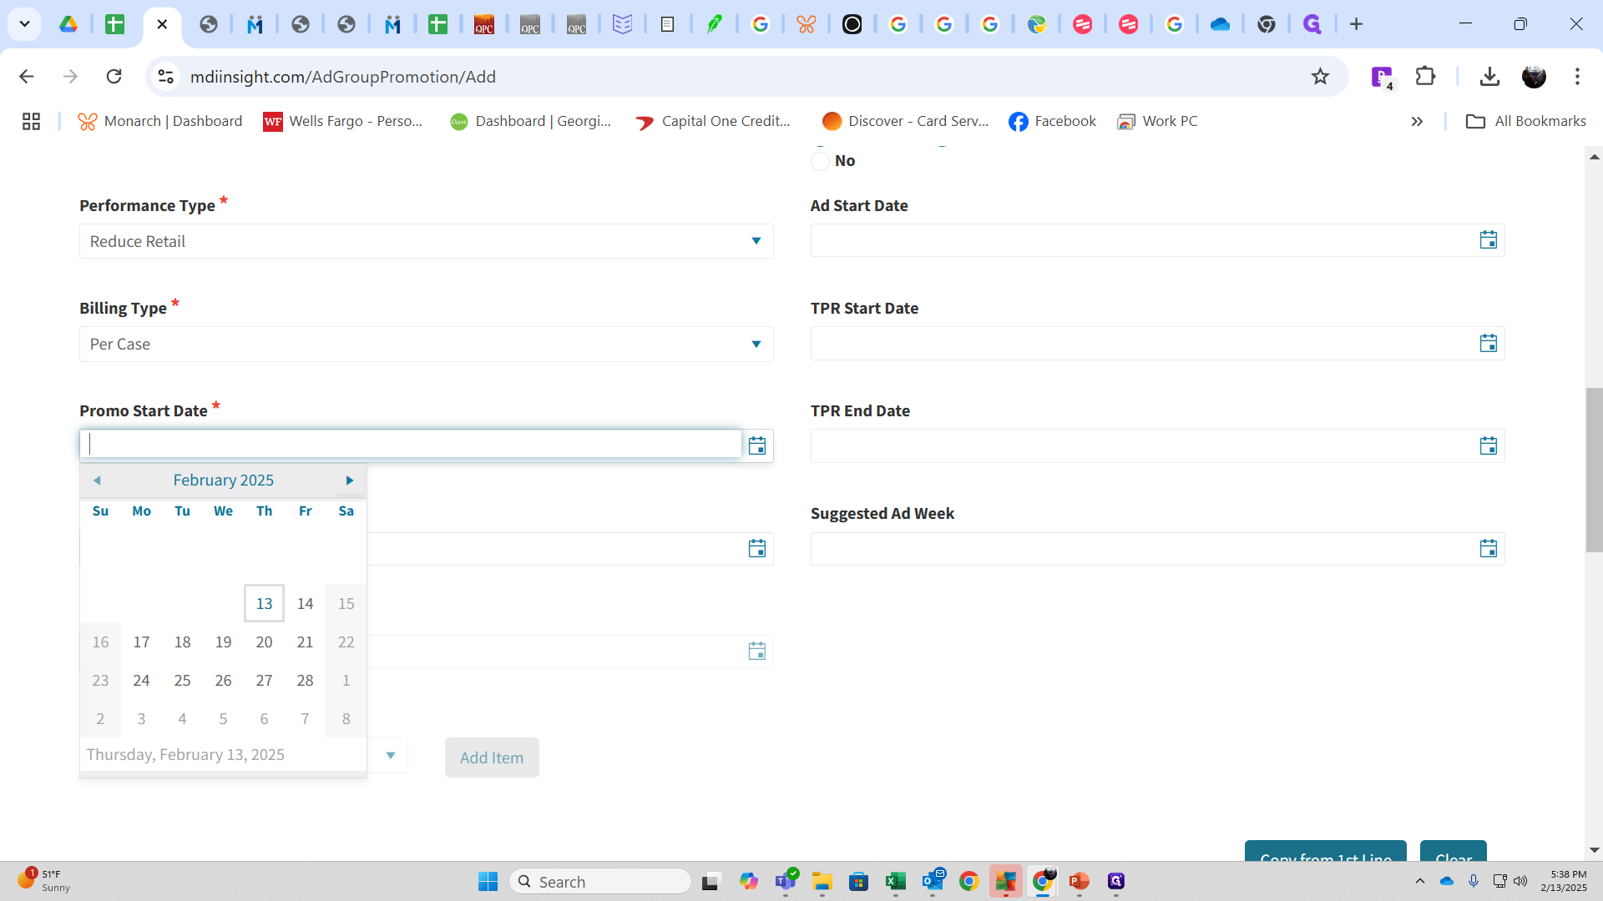This screenshot has height=901, width=1603.
Task: Open the Suggested Ad Week calendar icon
Action: [1488, 548]
